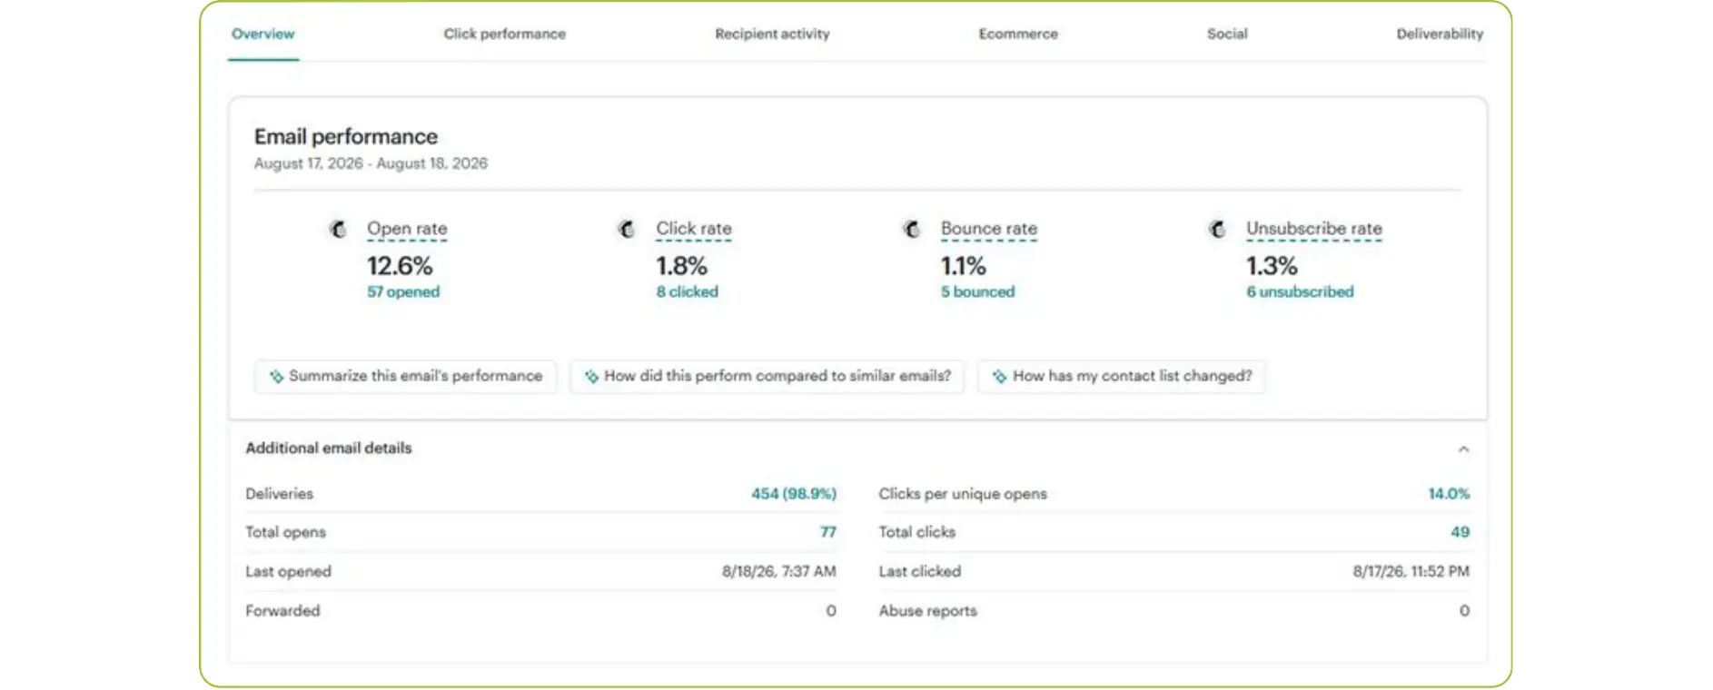Open the Bounce rate definition link
The width and height of the screenshot is (1713, 690).
click(x=989, y=229)
